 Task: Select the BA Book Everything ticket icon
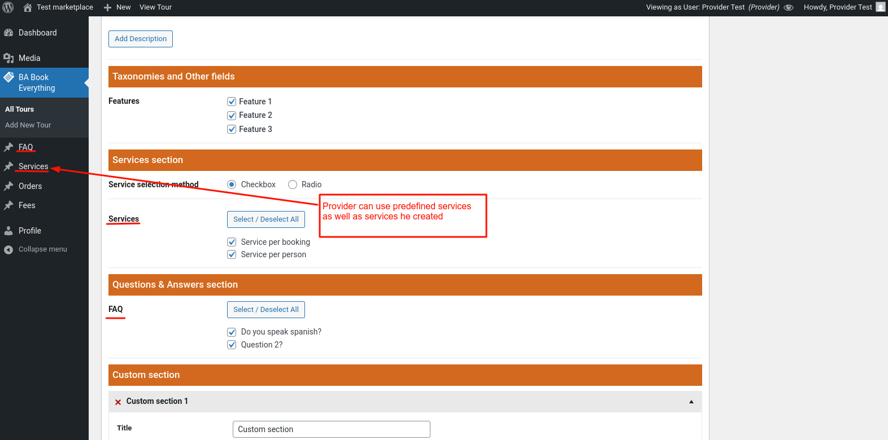click(8, 77)
